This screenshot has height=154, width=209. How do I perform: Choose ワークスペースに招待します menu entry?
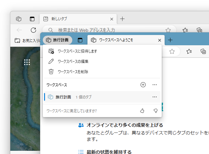coord(102,51)
